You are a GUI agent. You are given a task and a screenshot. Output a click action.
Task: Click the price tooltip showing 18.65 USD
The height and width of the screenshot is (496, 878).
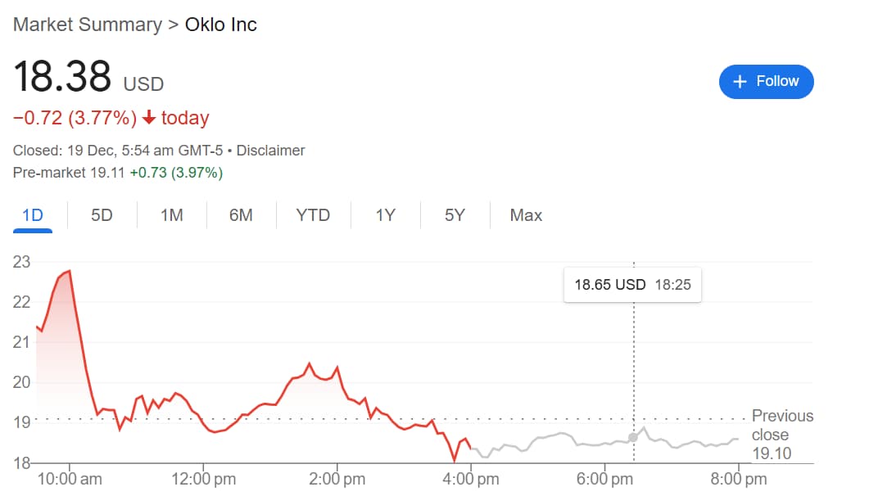coord(632,285)
